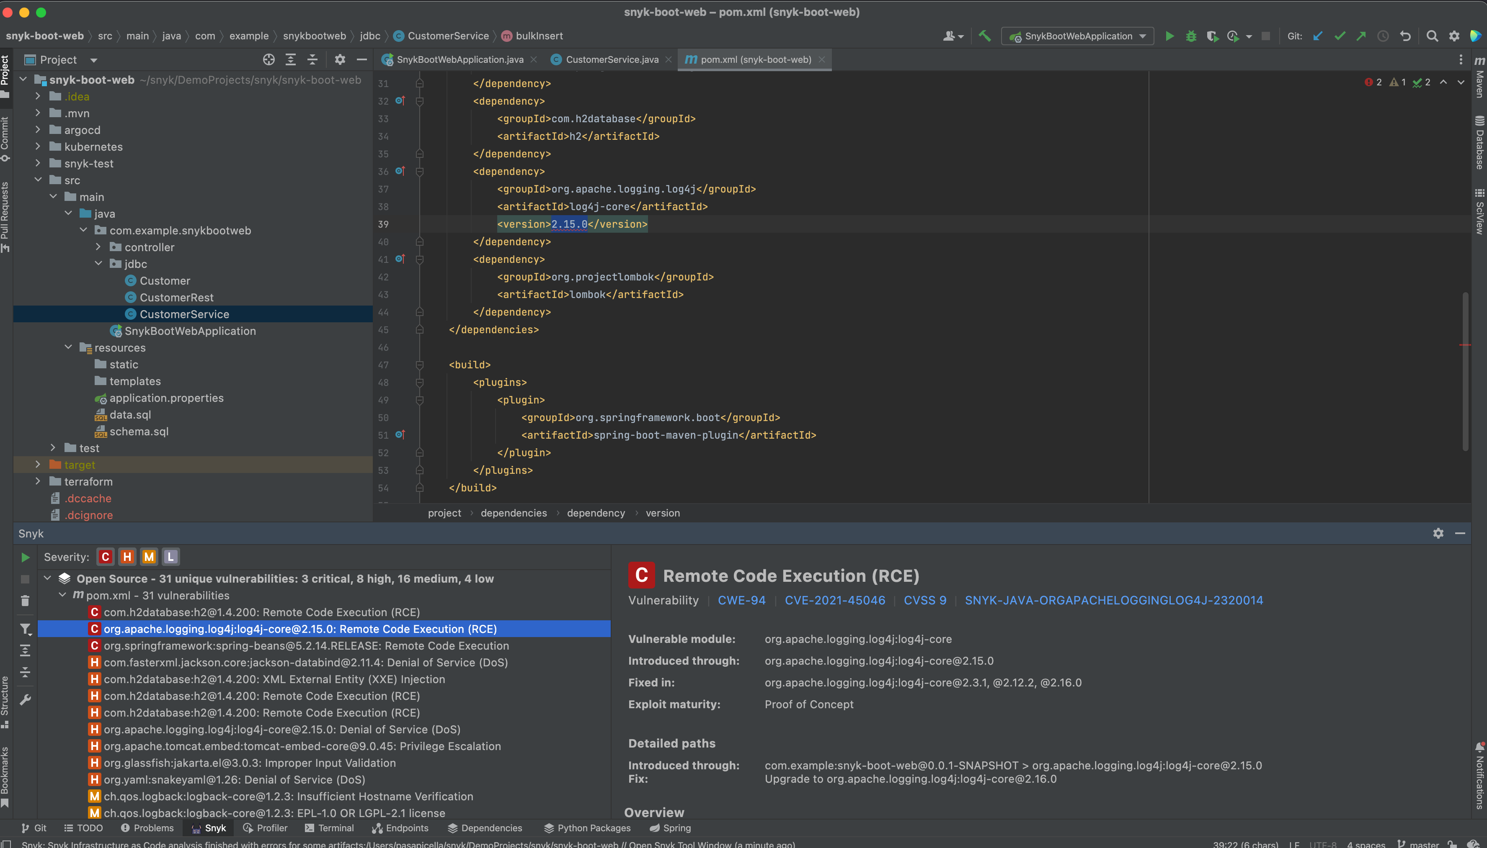Expand the target folder

tap(38, 465)
